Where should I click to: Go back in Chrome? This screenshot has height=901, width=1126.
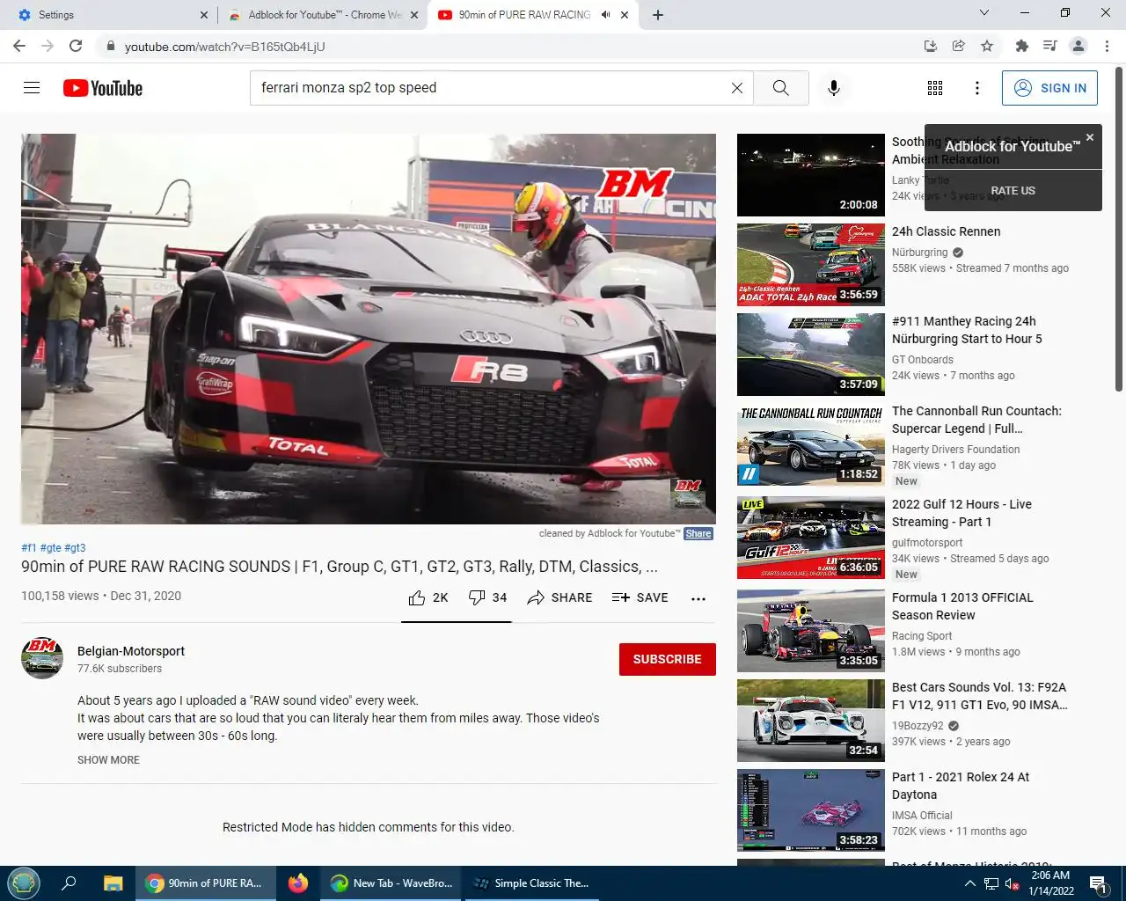pos(19,46)
